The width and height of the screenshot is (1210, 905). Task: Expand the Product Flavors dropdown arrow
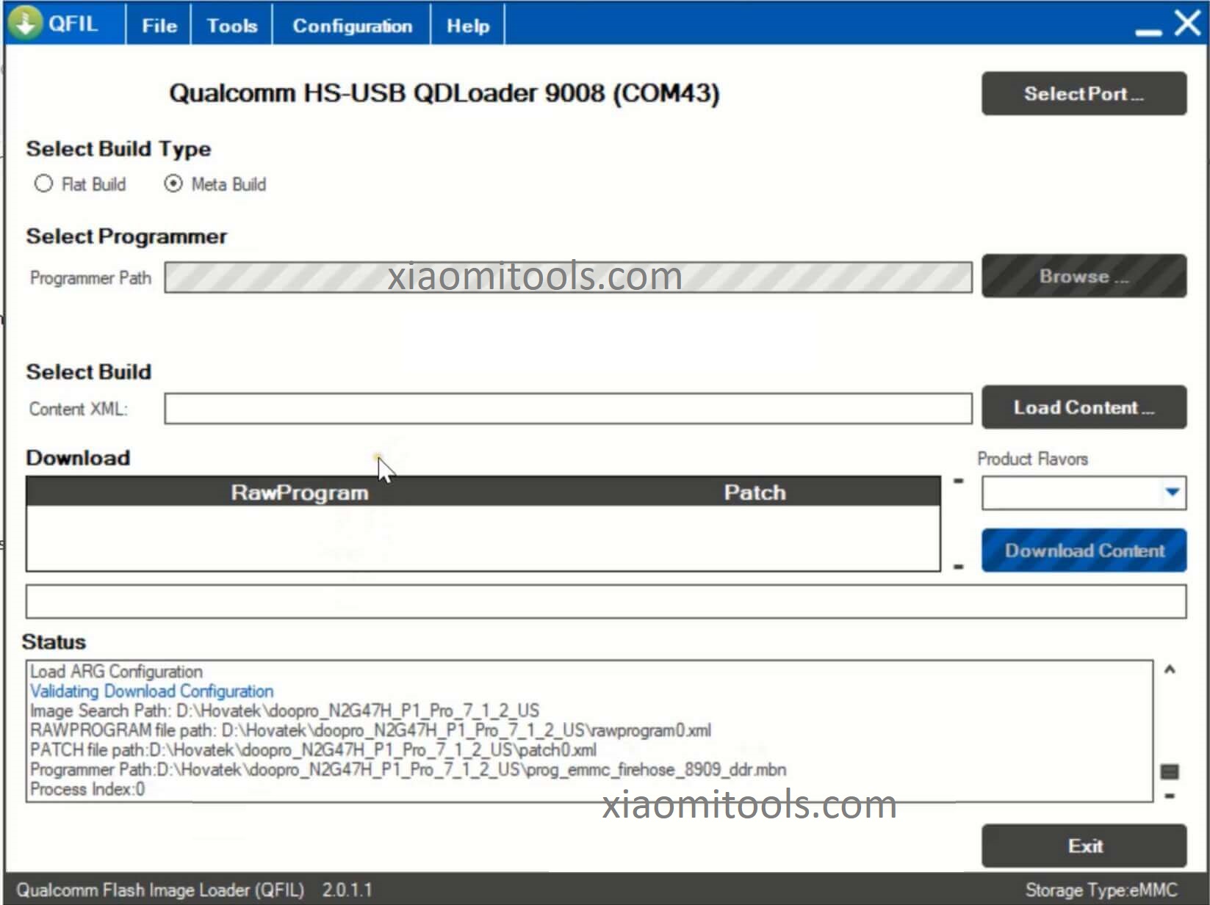pyautogui.click(x=1172, y=493)
